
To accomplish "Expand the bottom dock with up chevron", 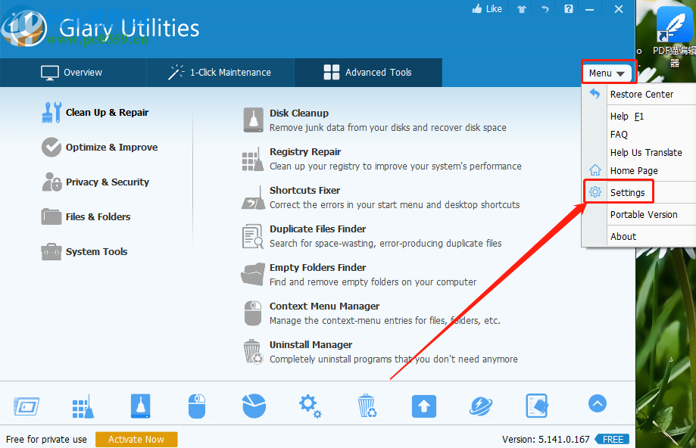I will click(x=598, y=403).
